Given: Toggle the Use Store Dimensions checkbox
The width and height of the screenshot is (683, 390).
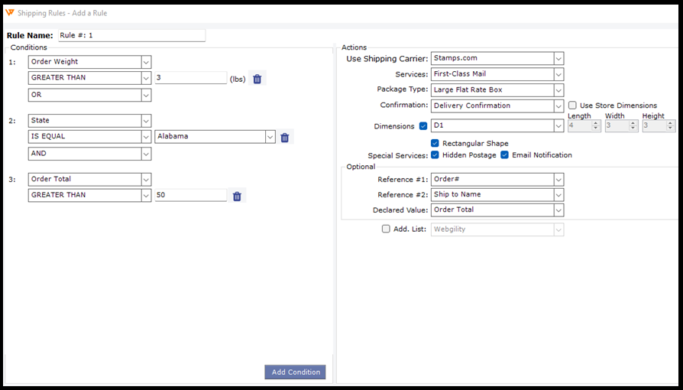Looking at the screenshot, I should coord(572,106).
